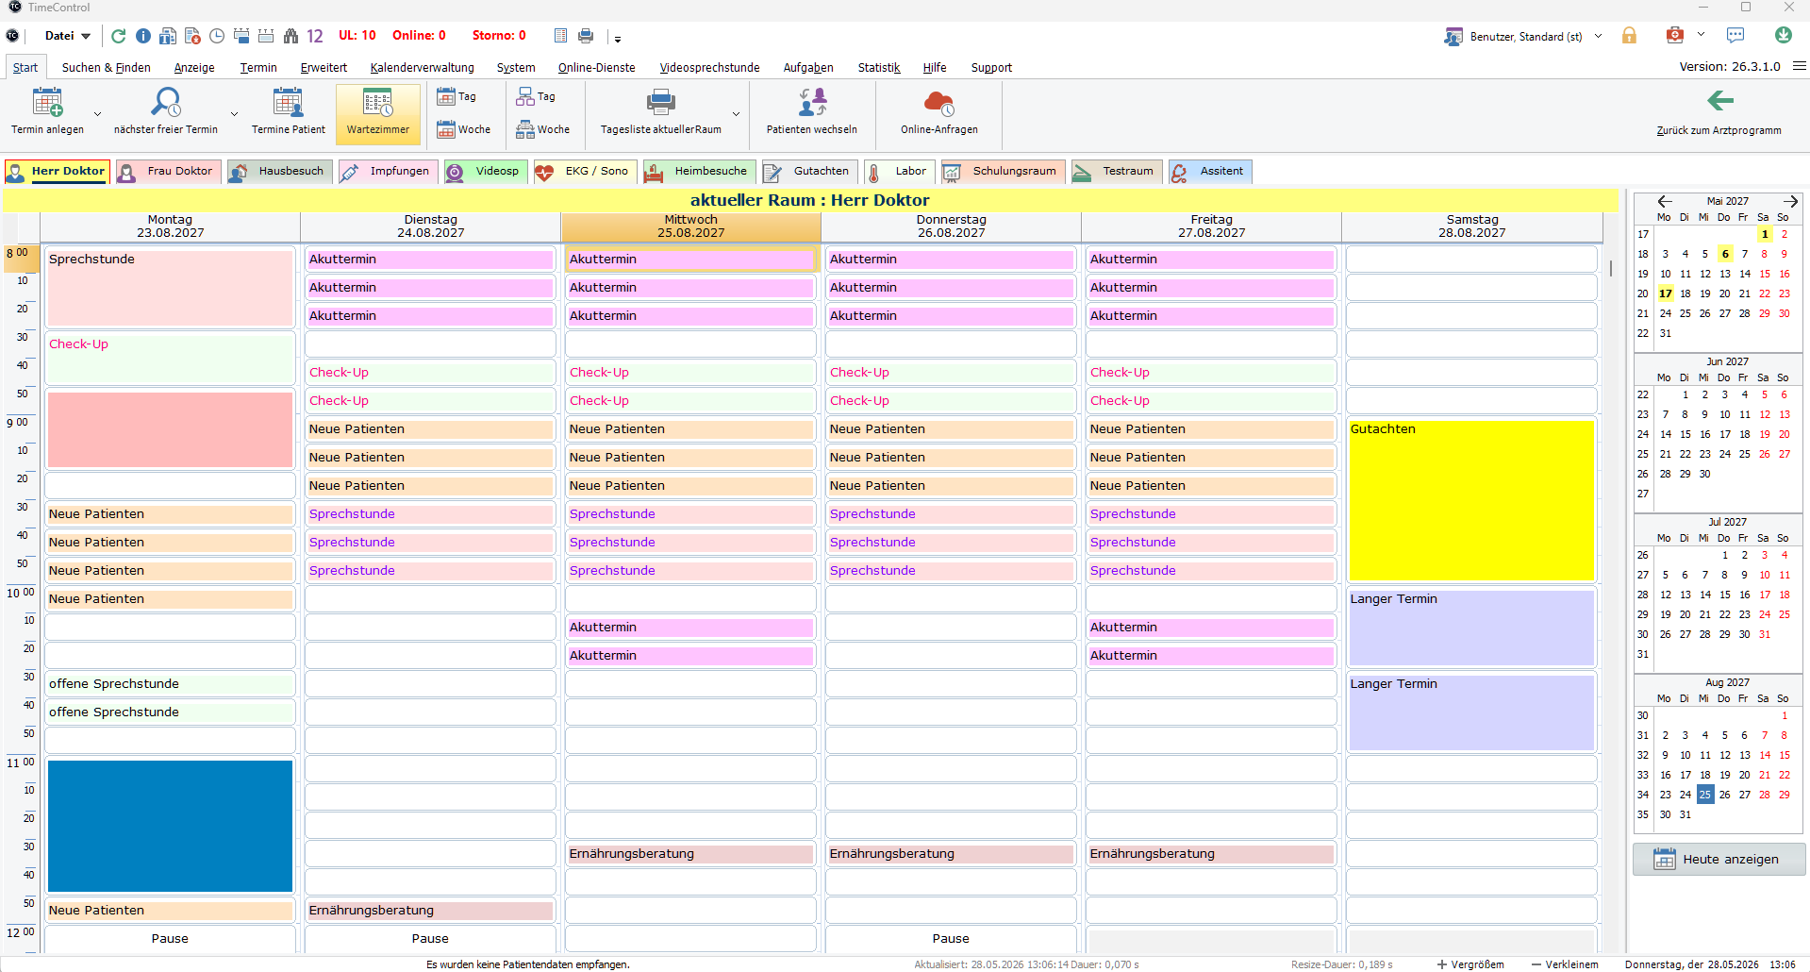Click the binoculars search icon
The image size is (1810, 972).
click(x=291, y=36)
